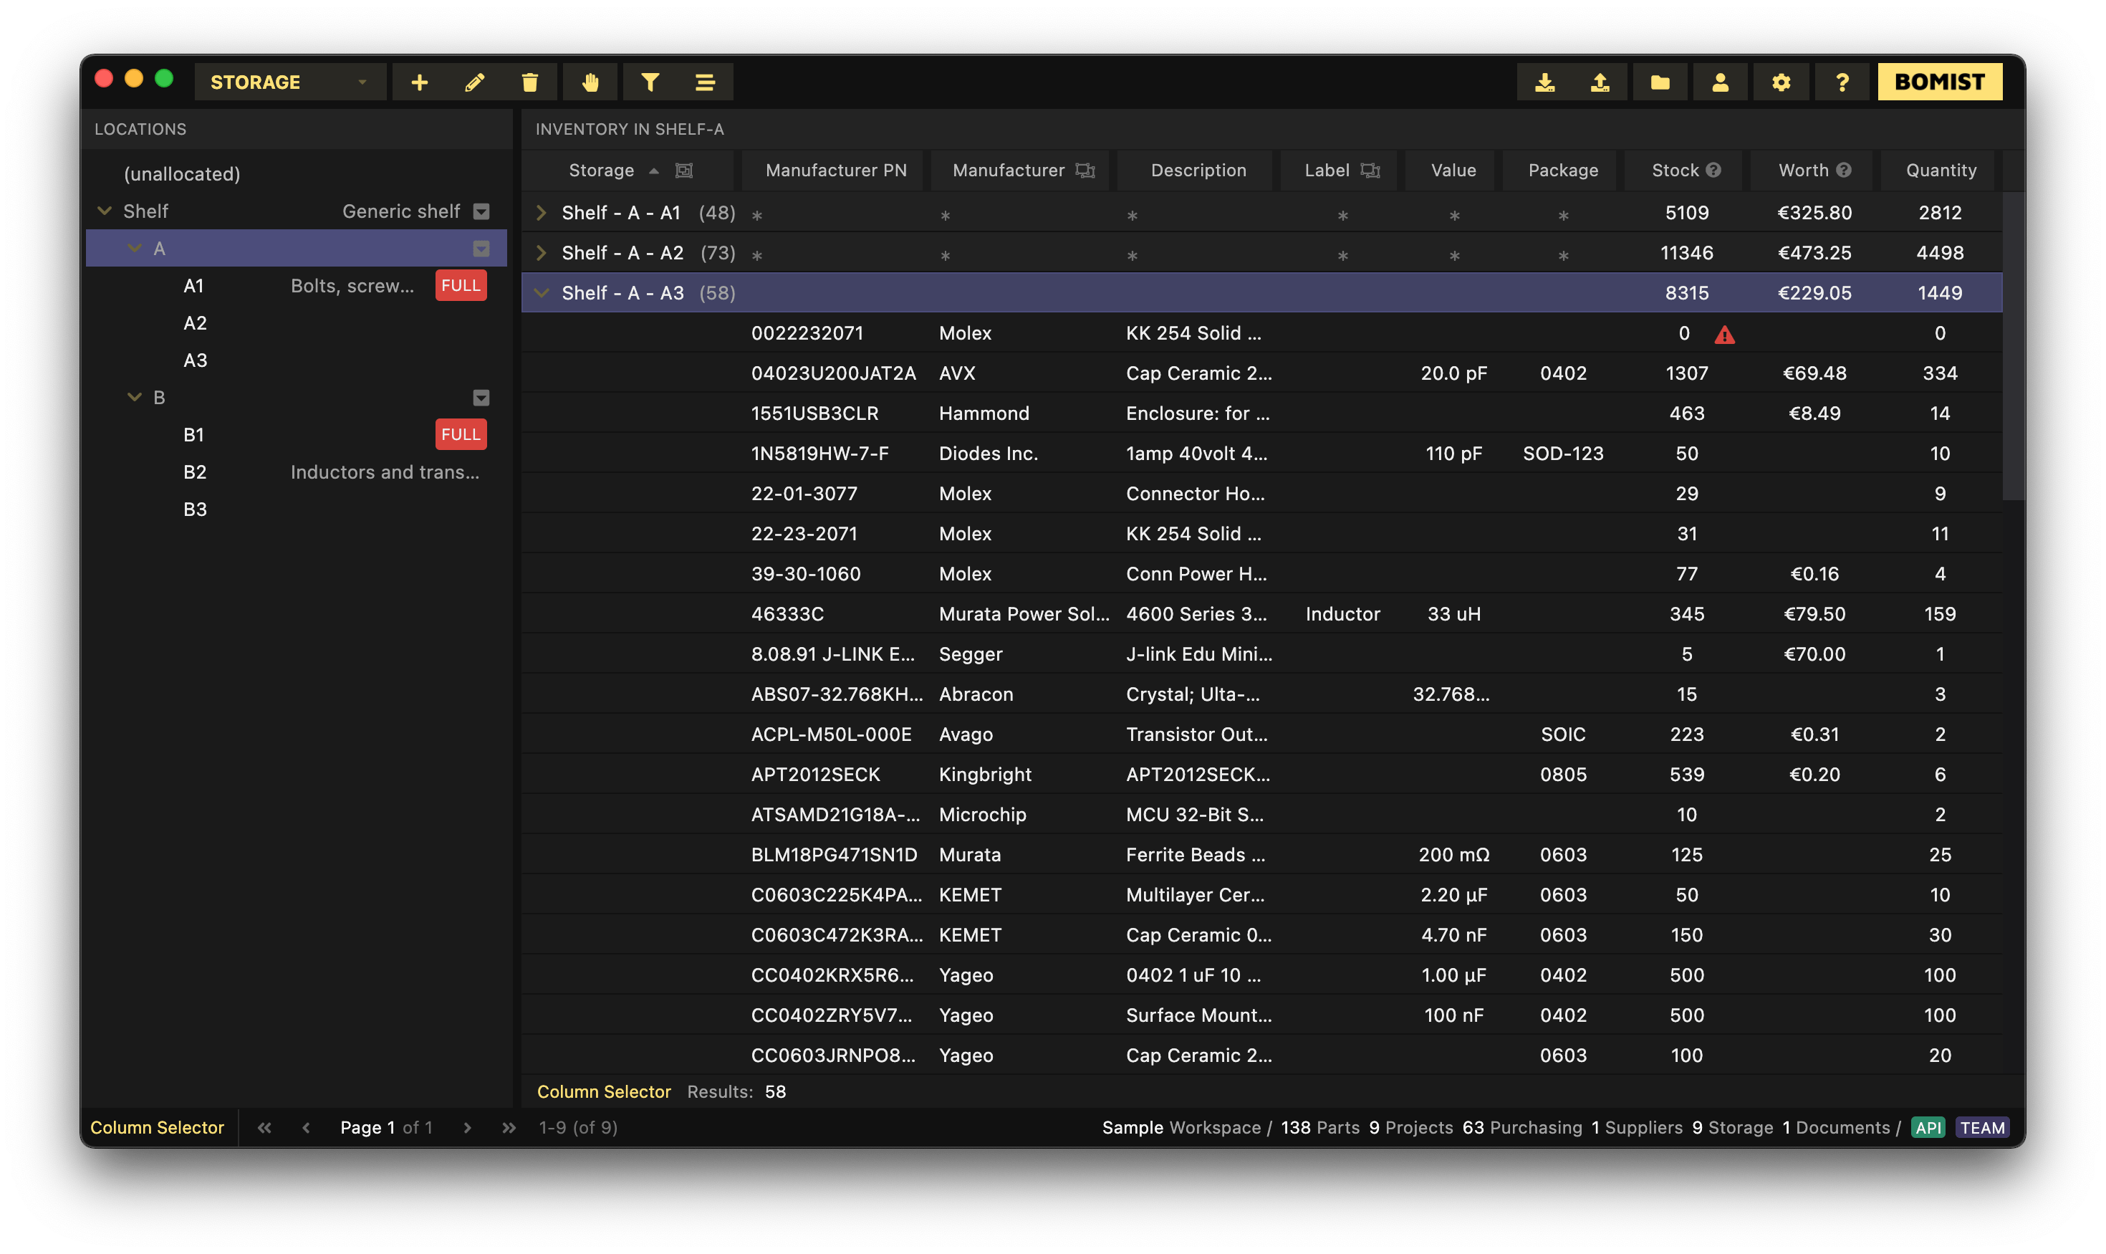Click the Manufacturer column link icon
Screen dimensions: 2106x1254
click(1085, 171)
